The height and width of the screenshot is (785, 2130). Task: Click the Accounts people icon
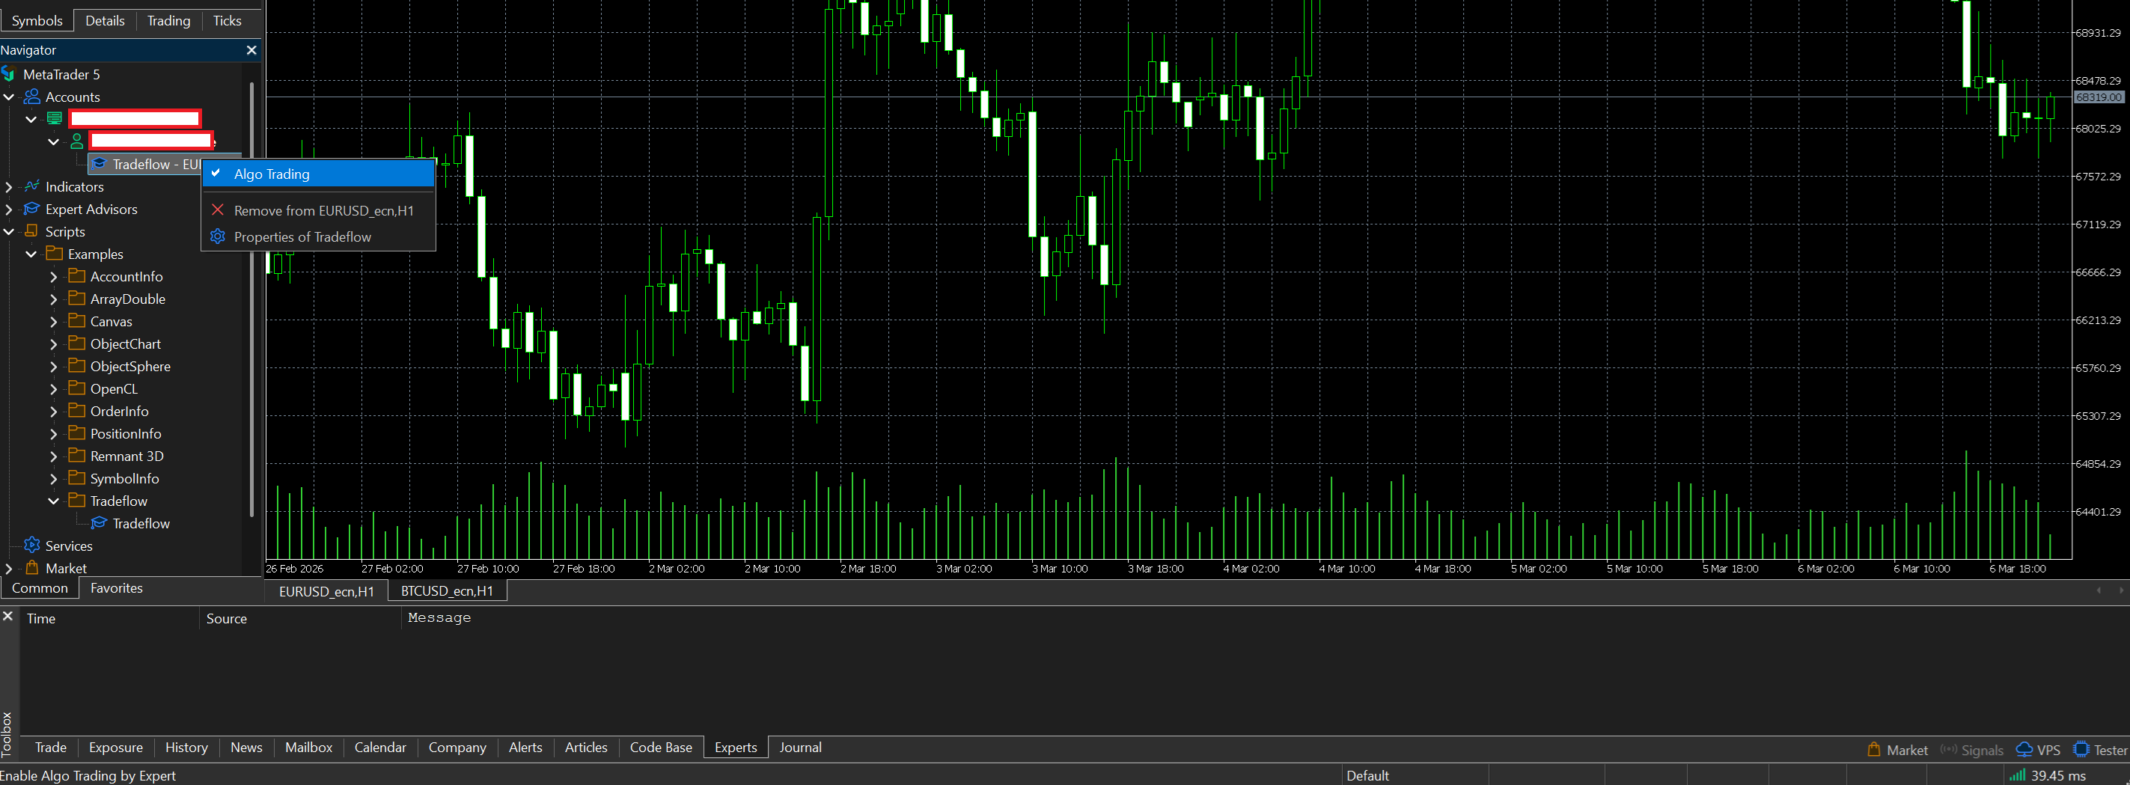pyautogui.click(x=32, y=97)
